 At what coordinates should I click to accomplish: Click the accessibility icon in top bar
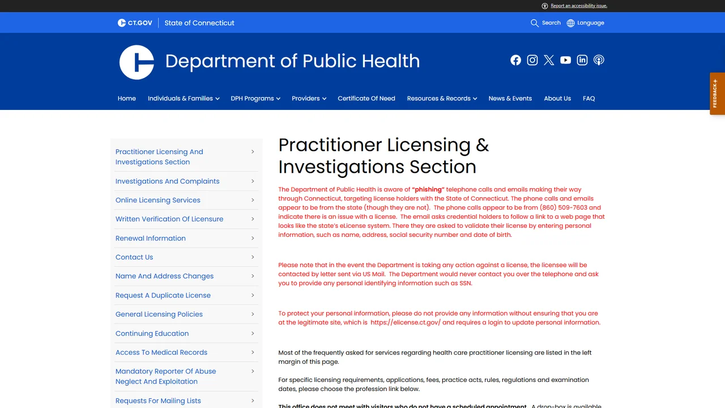click(x=545, y=6)
